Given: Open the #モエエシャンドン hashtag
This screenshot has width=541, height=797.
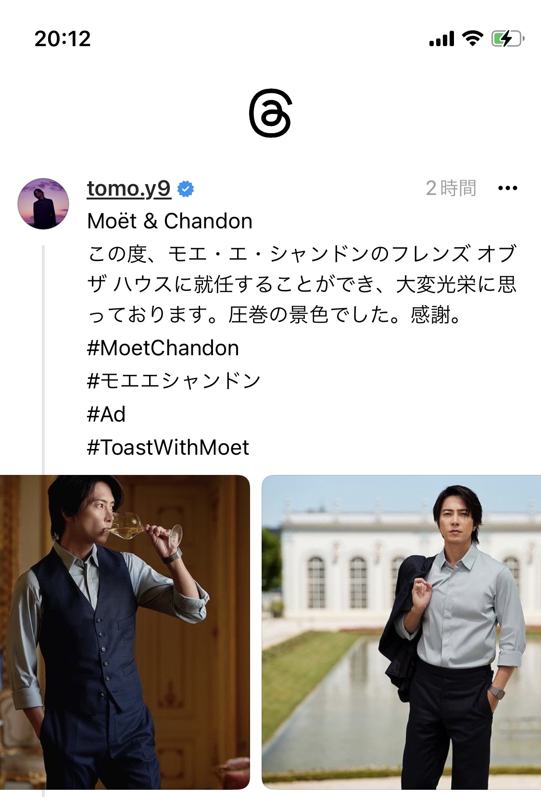Looking at the screenshot, I should 174,381.
